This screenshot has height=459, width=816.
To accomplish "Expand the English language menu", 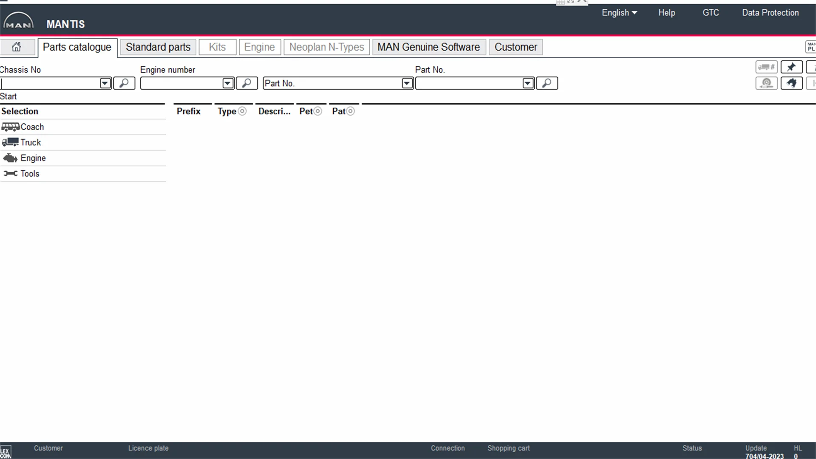I will click(x=619, y=13).
